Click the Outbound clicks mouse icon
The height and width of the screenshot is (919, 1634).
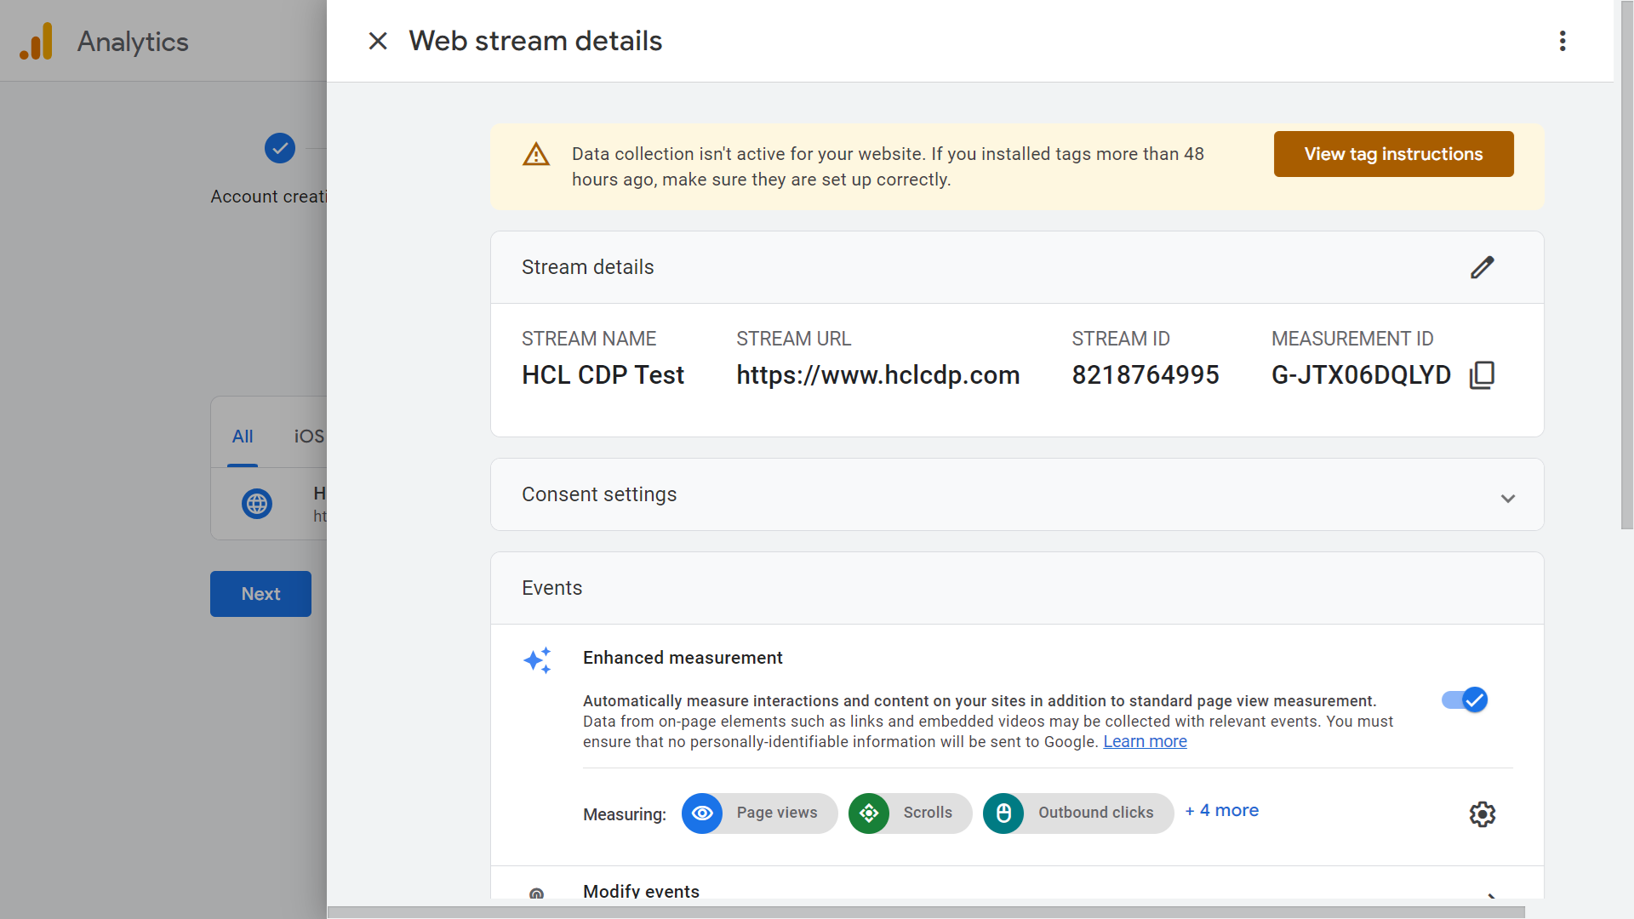[x=1003, y=813]
